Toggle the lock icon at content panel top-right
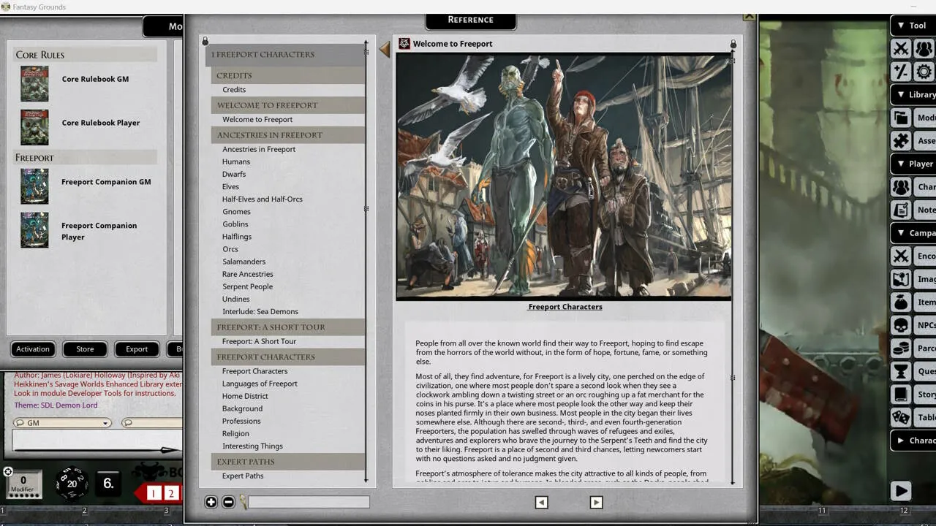The image size is (936, 526). 733,44
